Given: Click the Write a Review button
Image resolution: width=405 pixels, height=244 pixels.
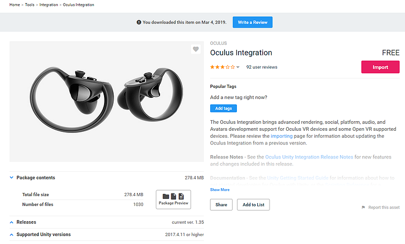Looking at the screenshot, I should [252, 22].
